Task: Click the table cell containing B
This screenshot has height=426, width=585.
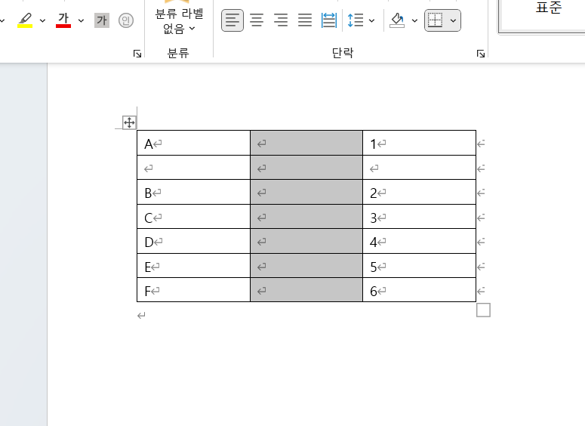Action: (x=193, y=193)
